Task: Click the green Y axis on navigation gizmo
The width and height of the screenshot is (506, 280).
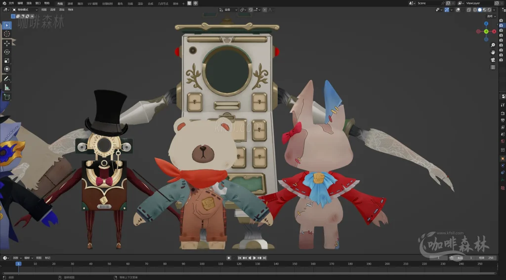Action: [x=486, y=31]
